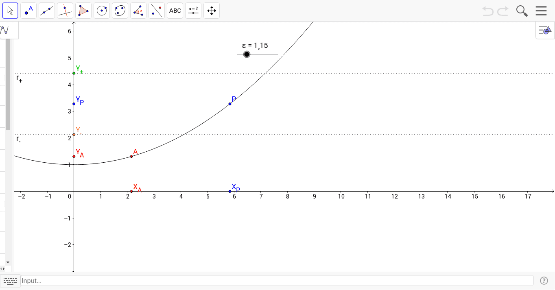555x290 pixels.
Task: Select point X_P on the x-axis
Action: (230, 191)
